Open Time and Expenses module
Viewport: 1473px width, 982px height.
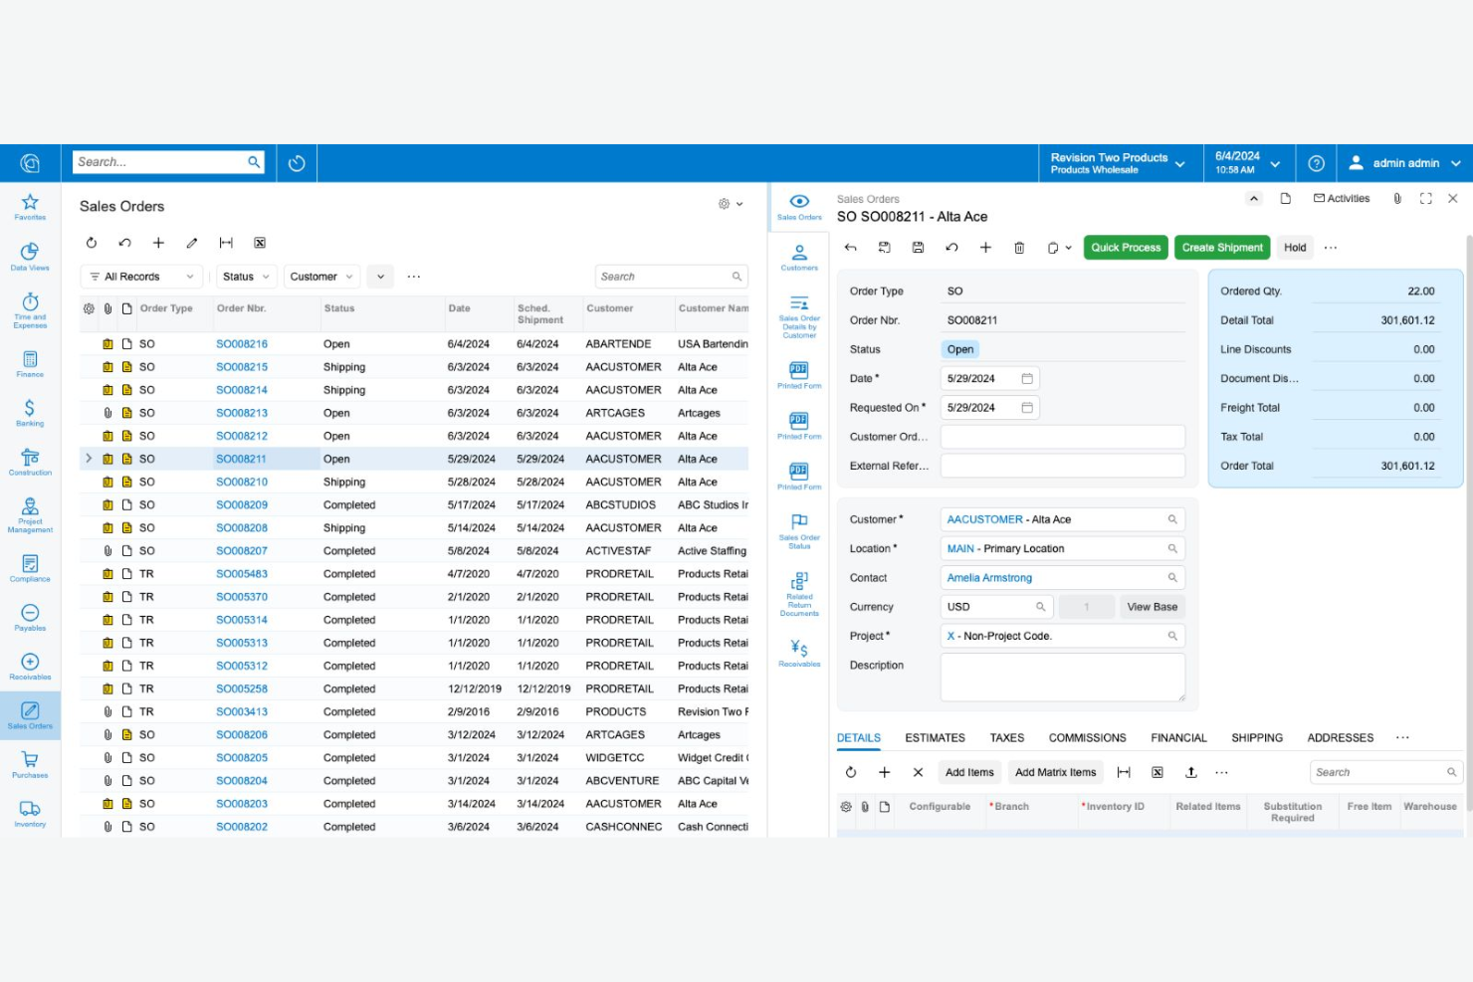[x=30, y=310]
